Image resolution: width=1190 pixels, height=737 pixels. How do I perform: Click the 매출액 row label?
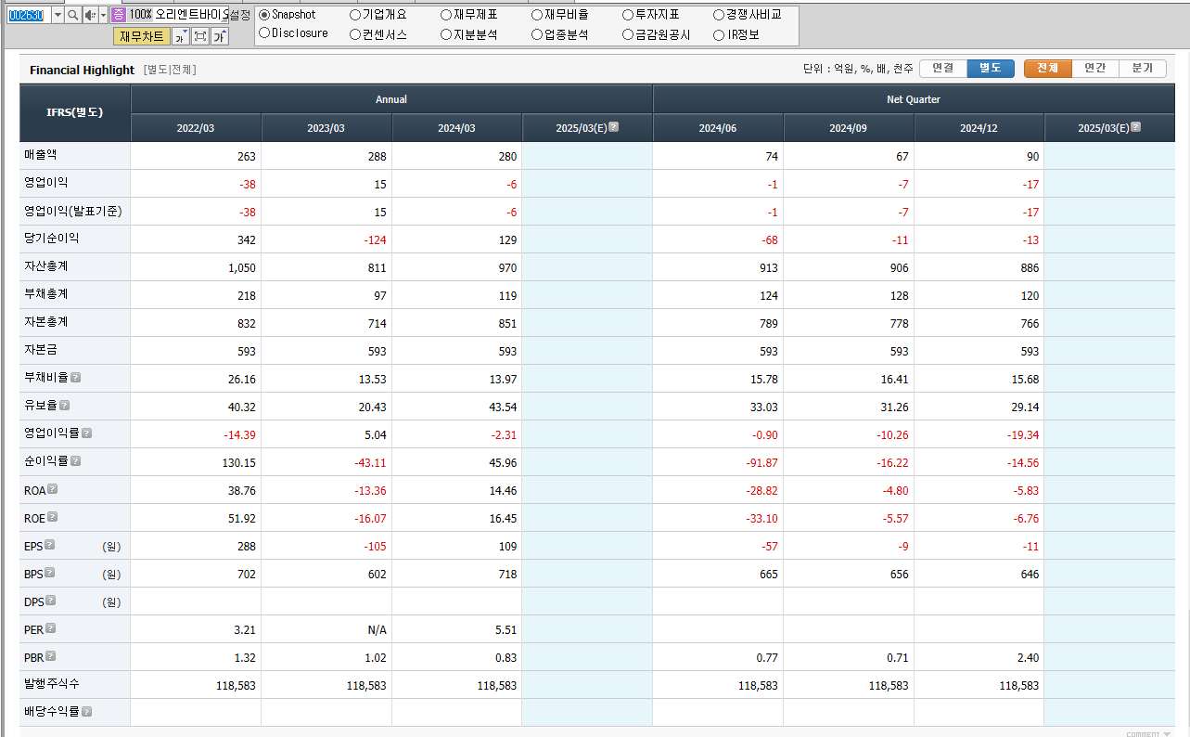[x=41, y=155]
